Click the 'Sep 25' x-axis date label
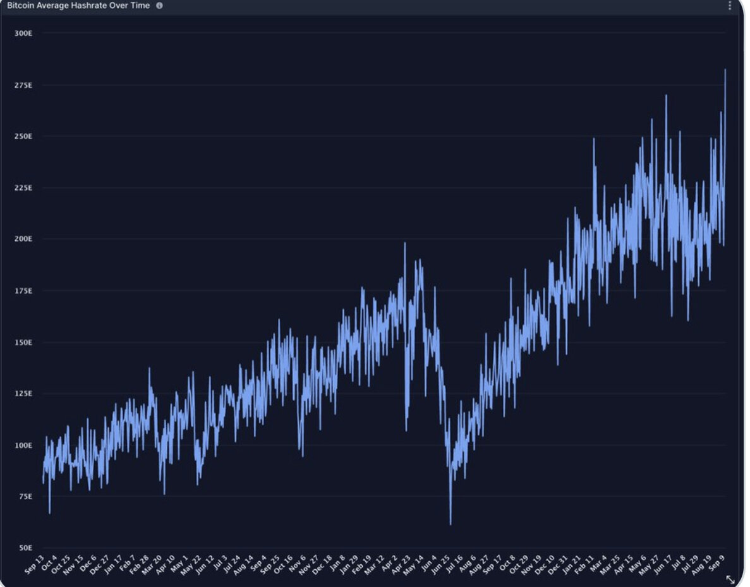 click(271, 564)
